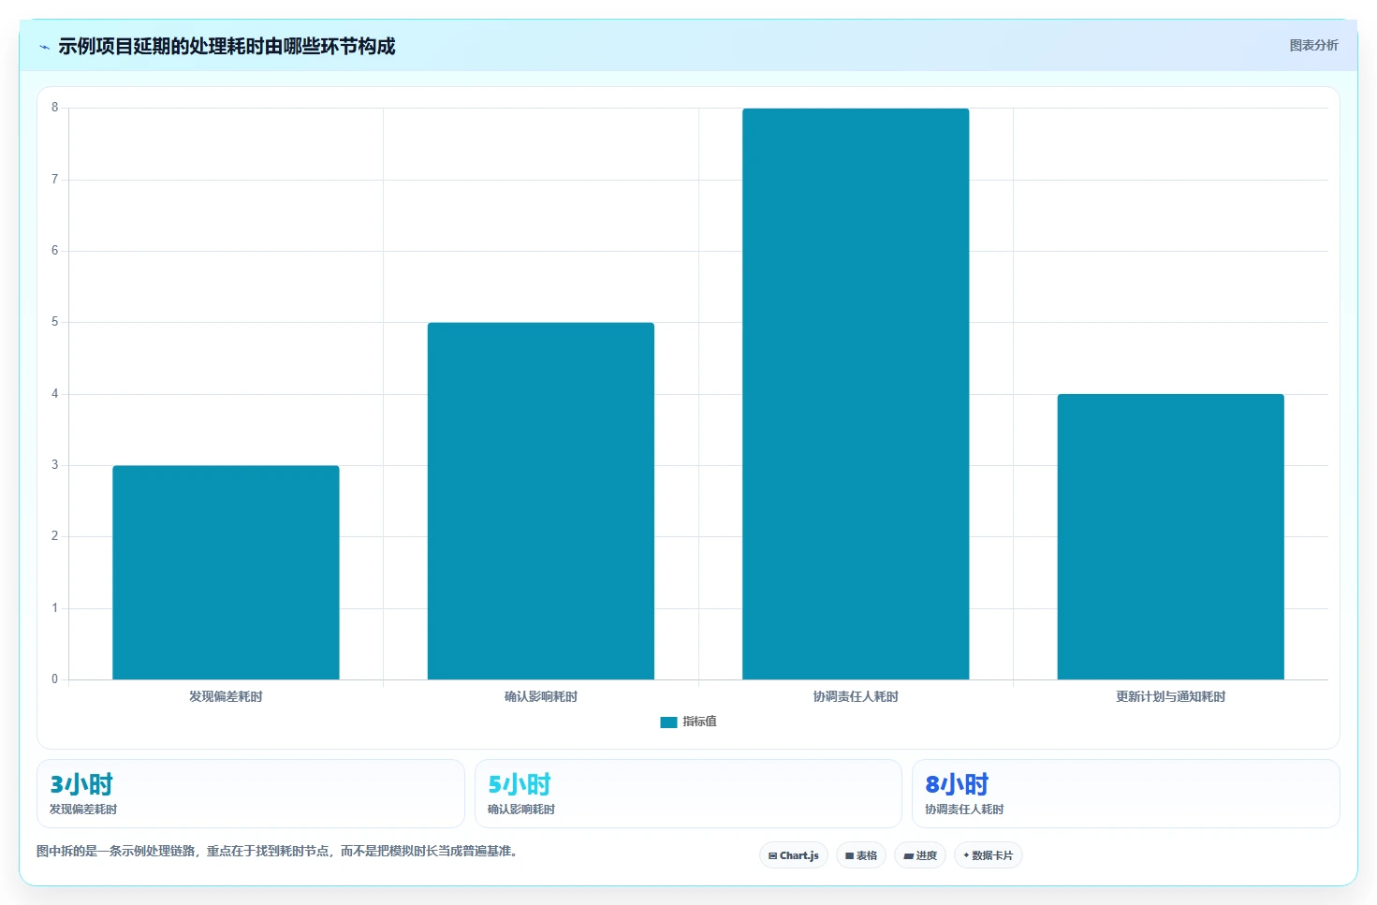Click the lightning icon beside the title

pyautogui.click(x=44, y=47)
